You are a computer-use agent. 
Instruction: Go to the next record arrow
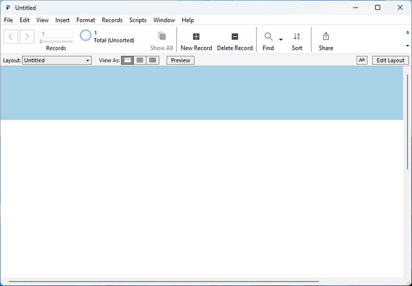tap(27, 37)
